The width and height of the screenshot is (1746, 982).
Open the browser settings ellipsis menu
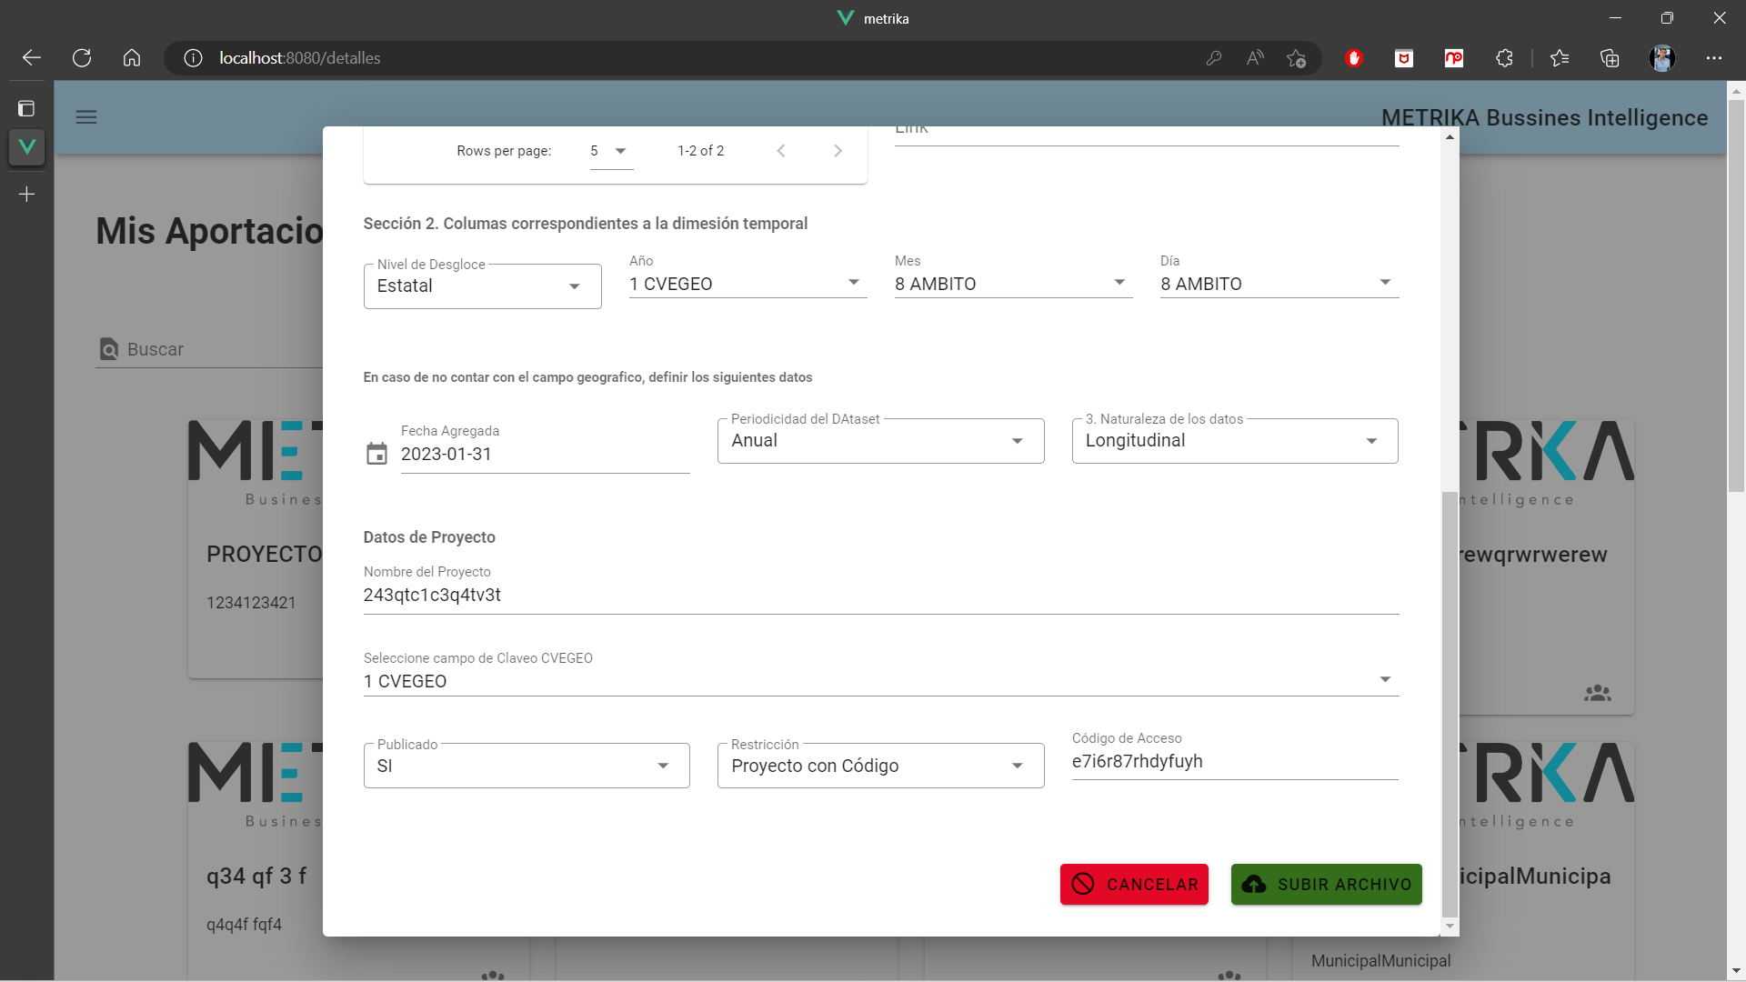point(1715,57)
